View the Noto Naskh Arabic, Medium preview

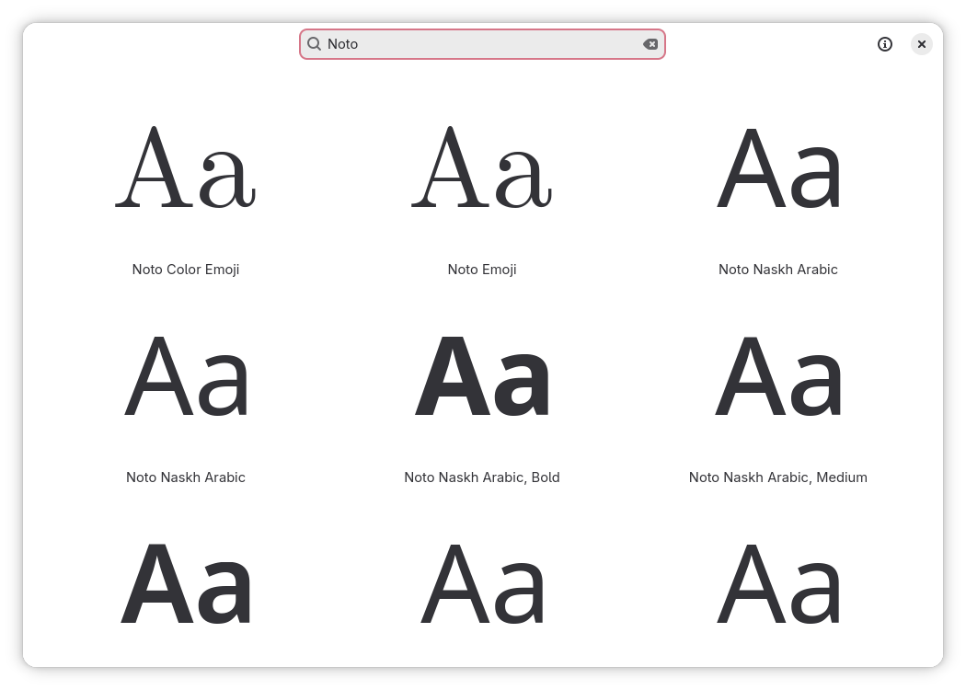point(778,376)
